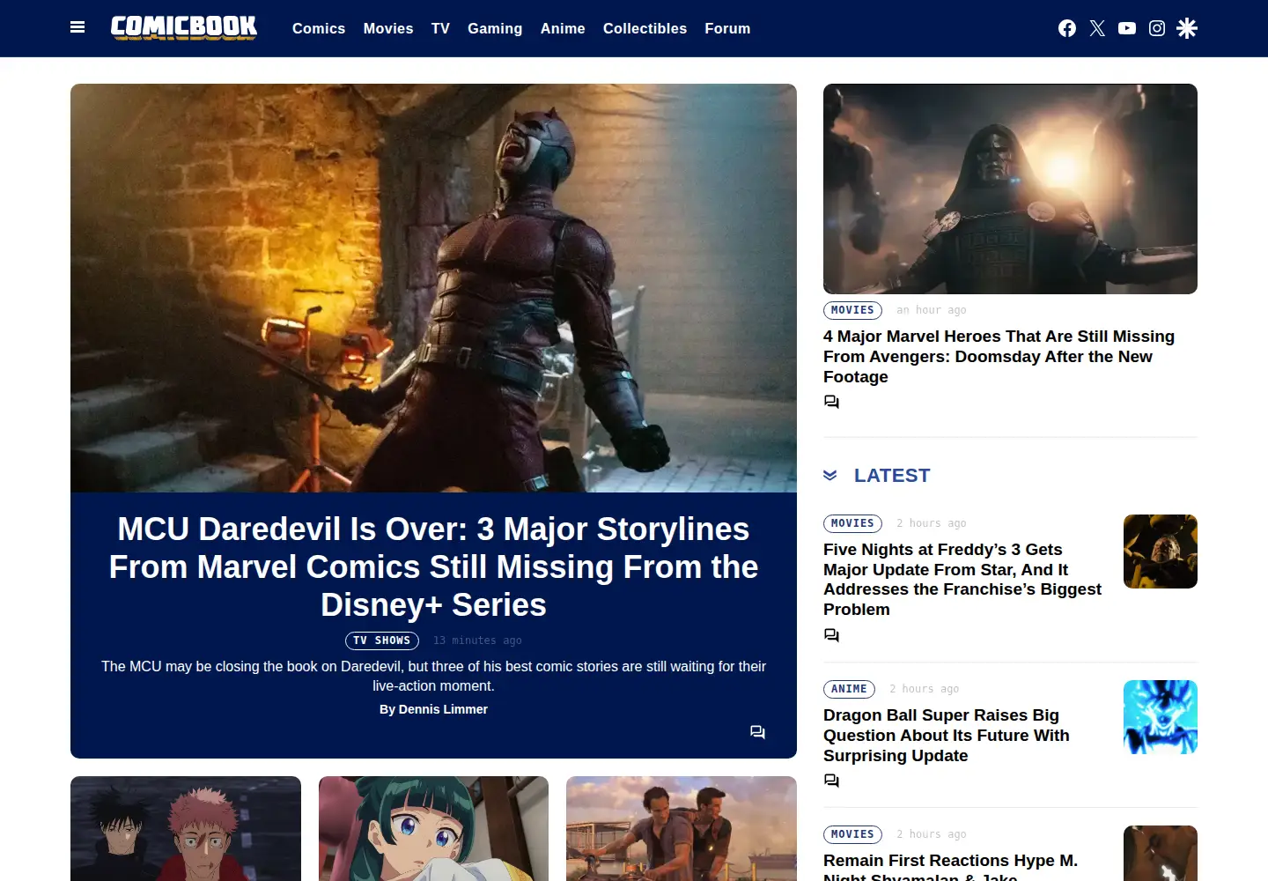Open the Instagram profile icon
1268x881 pixels.
1157,28
